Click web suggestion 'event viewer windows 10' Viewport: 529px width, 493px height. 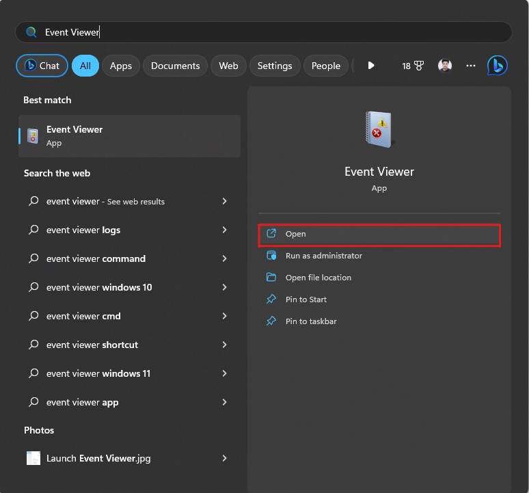tap(130, 287)
